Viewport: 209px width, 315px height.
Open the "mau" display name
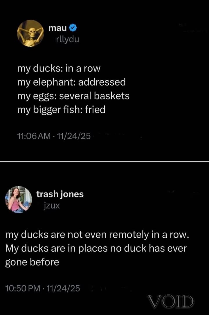58,28
